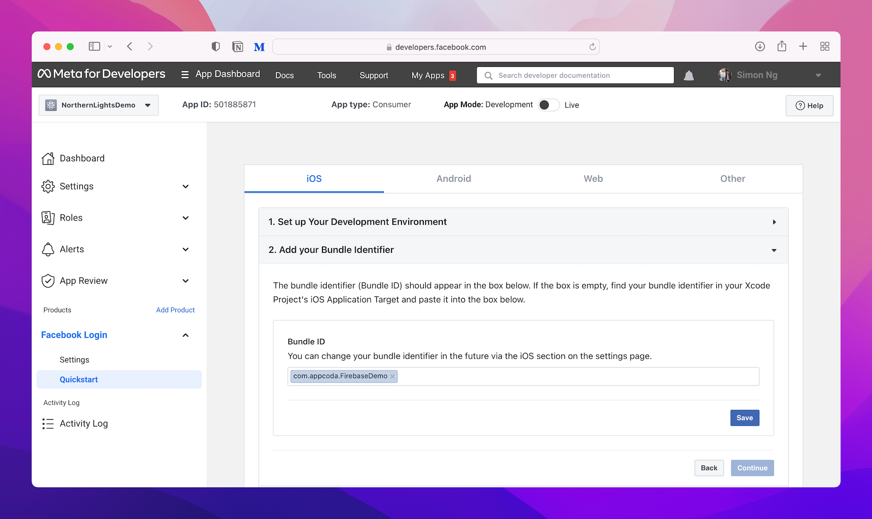Toggle the Safari sidebar
The height and width of the screenshot is (519, 872).
94,46
